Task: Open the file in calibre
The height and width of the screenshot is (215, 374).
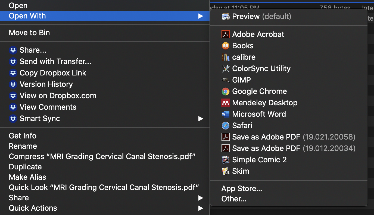Action: pyautogui.click(x=244, y=57)
